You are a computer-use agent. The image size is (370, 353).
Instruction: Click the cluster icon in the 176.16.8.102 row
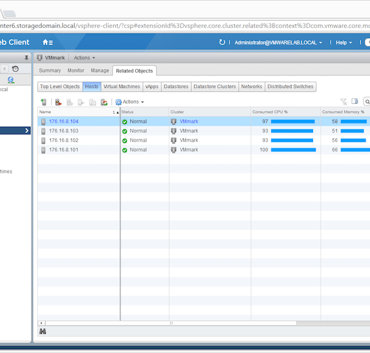click(174, 141)
